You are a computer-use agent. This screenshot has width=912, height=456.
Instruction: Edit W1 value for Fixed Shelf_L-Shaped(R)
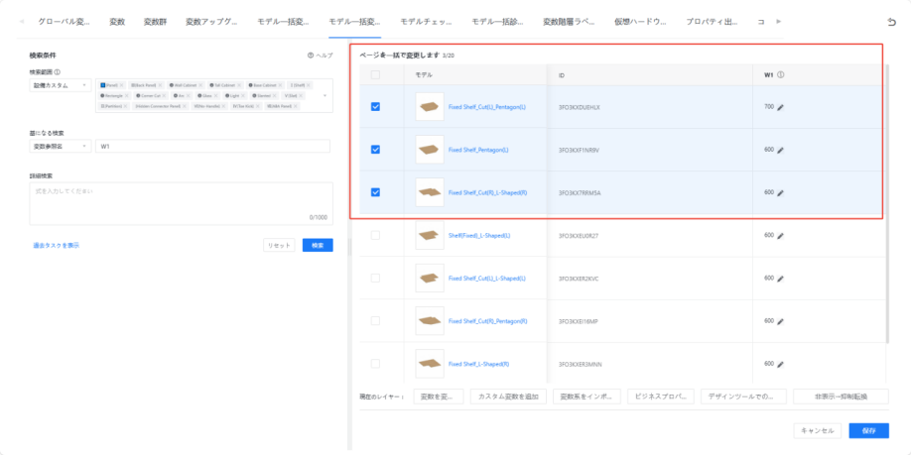(x=781, y=364)
